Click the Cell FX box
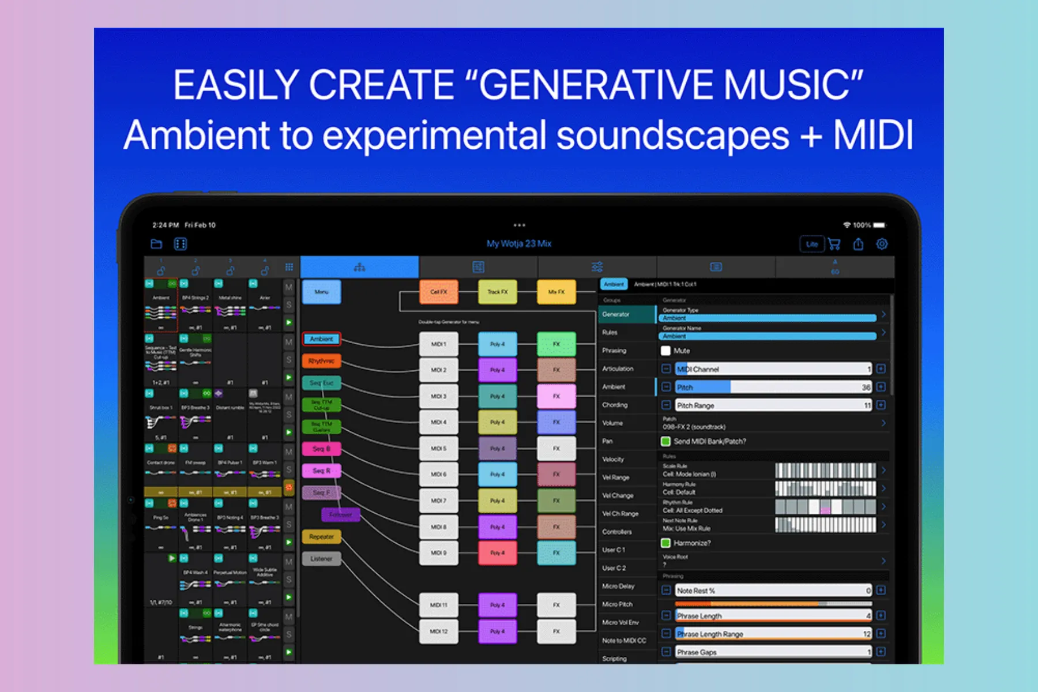Viewport: 1038px width, 692px height. (x=438, y=292)
